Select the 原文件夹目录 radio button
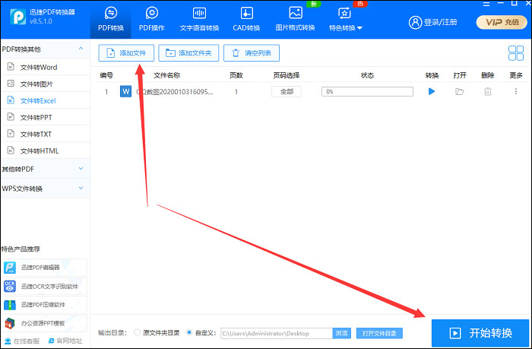 point(137,332)
